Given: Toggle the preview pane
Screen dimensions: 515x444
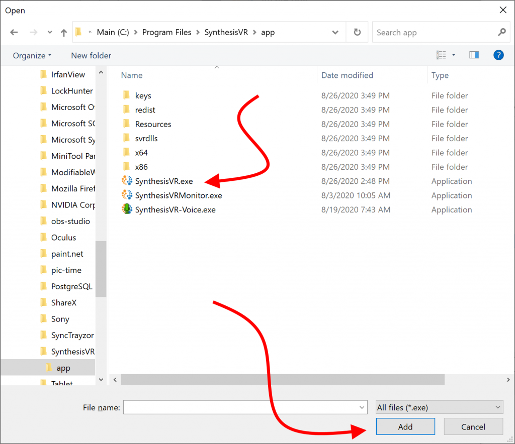Looking at the screenshot, I should pyautogui.click(x=474, y=55).
